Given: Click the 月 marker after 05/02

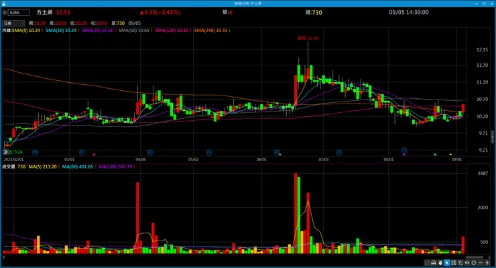Looking at the screenshot, I should [208, 152].
